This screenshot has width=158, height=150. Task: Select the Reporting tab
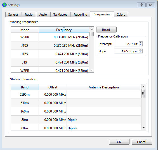point(81,15)
